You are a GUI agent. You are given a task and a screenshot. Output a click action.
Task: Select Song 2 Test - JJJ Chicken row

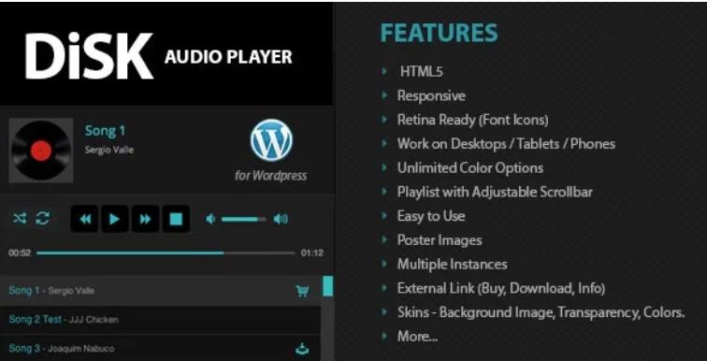[x=161, y=320]
